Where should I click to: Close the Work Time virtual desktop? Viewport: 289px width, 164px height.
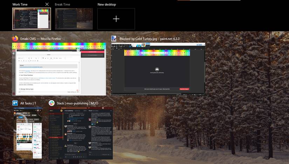tap(47, 4)
